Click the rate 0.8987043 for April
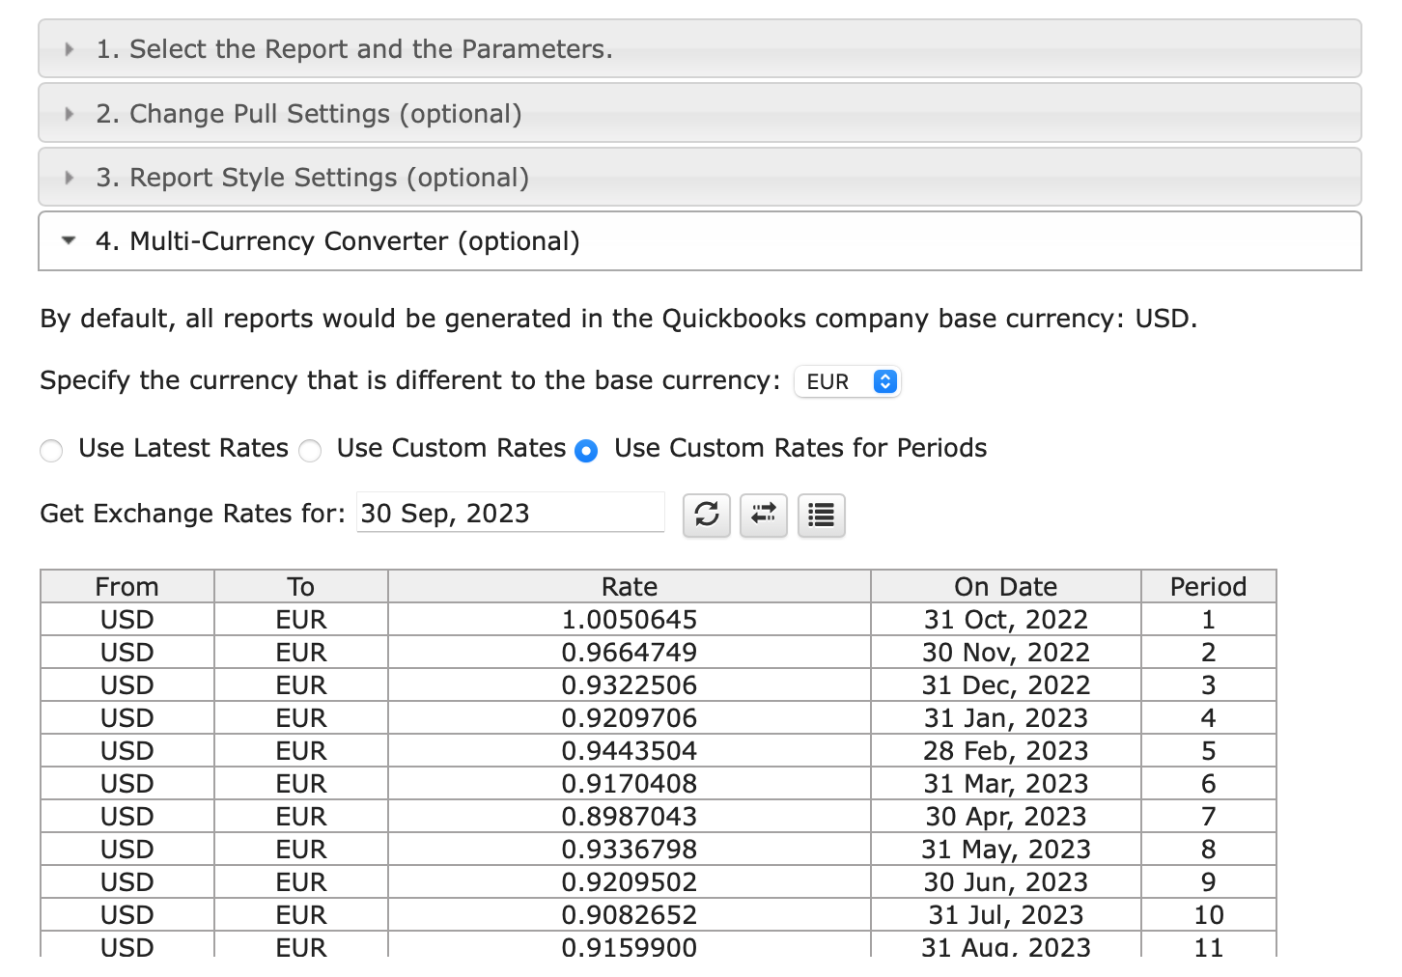1402x977 pixels. coord(629,817)
